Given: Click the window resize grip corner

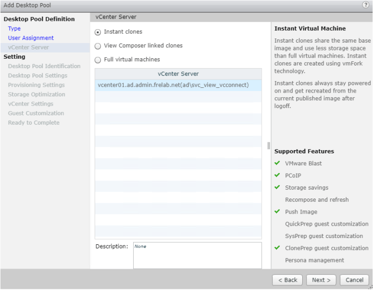Looking at the screenshot, I should click(371, 287).
